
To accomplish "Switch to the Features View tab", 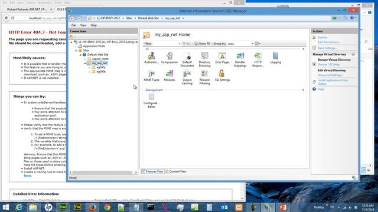I will coord(152,171).
